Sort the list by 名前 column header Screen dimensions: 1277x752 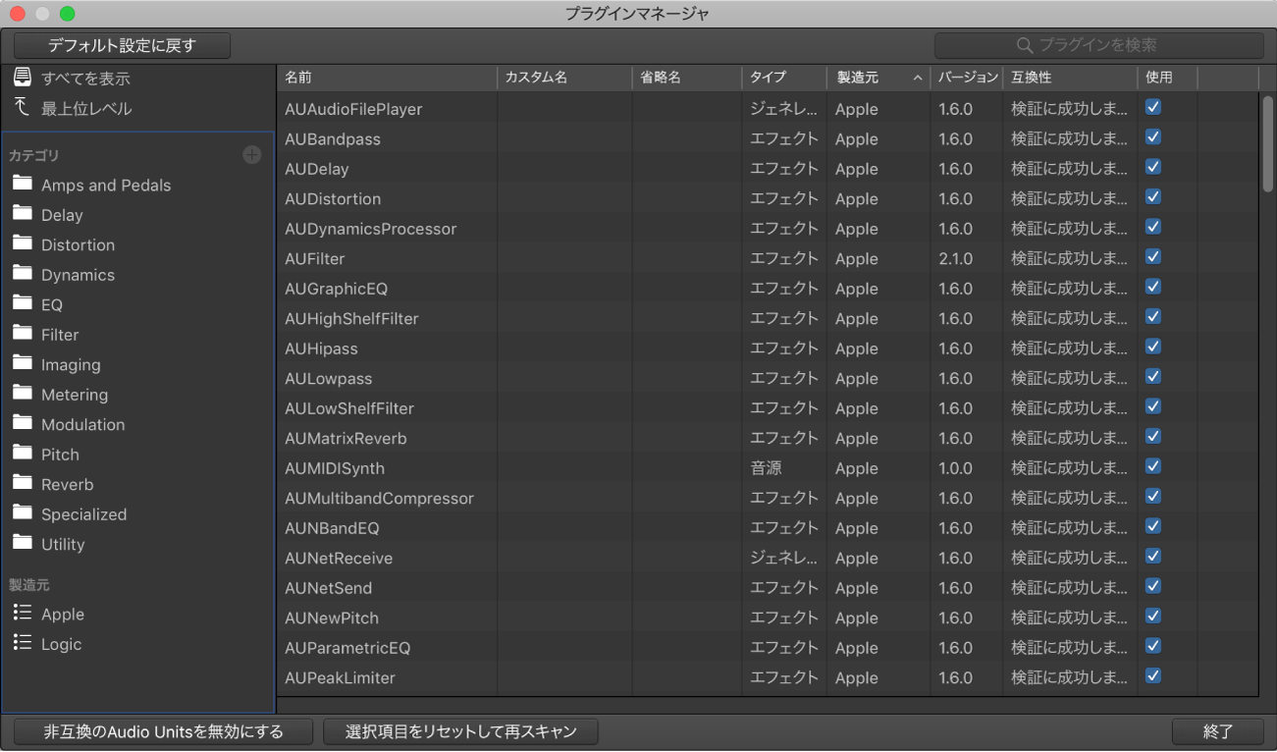coord(387,78)
